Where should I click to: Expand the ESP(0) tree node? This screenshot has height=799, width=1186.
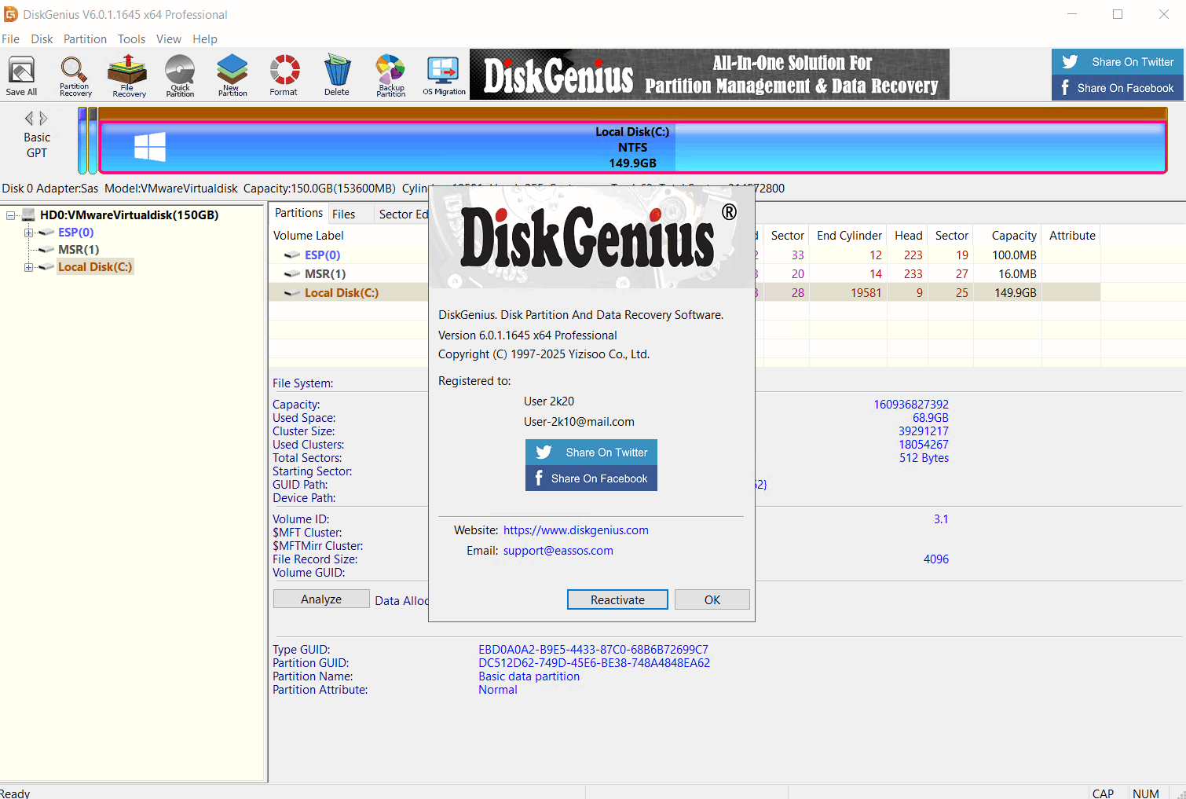28,233
